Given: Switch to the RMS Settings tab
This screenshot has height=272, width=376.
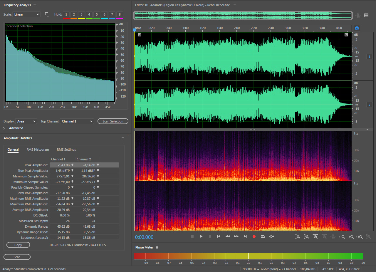Looking at the screenshot, I should pos(66,150).
